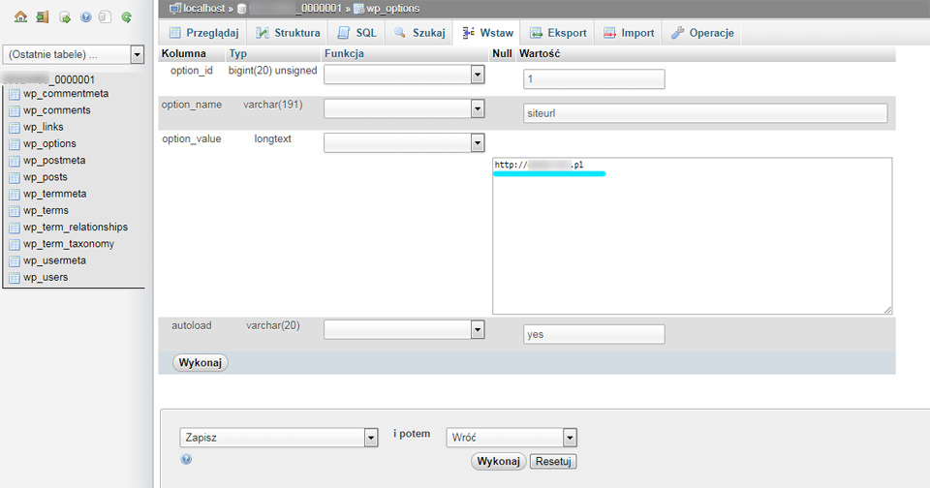Open wp_posts table link
930x488 pixels.
click(x=46, y=177)
